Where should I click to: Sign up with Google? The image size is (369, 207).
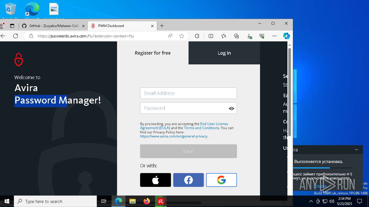(x=221, y=180)
